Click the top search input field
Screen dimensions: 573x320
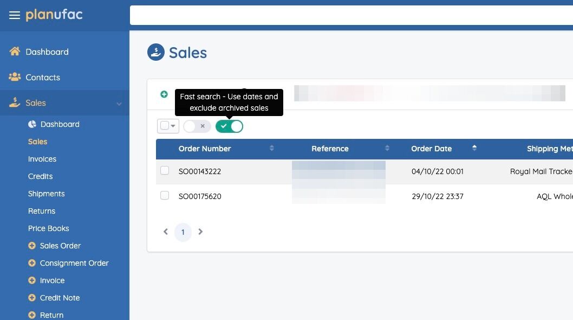[351, 15]
